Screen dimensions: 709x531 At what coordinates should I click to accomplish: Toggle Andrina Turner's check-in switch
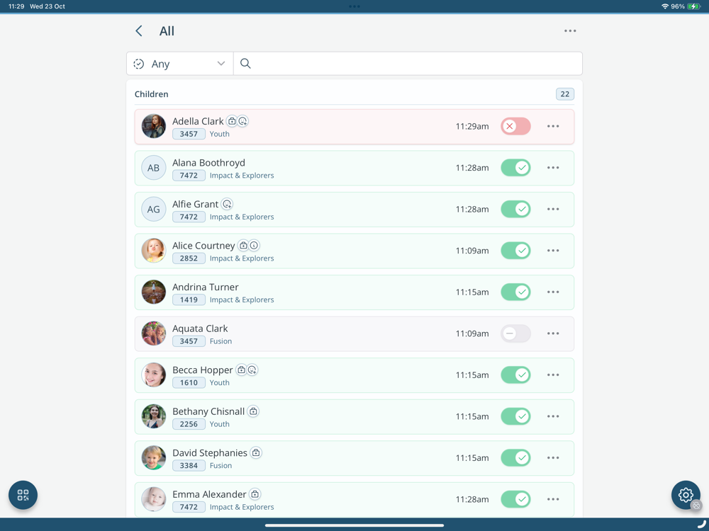515,292
